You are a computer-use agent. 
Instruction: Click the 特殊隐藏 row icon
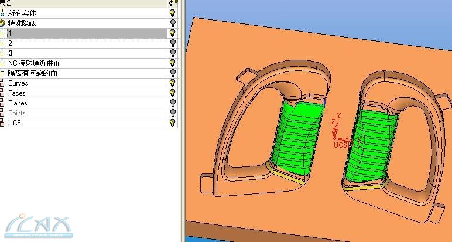pos(2,23)
